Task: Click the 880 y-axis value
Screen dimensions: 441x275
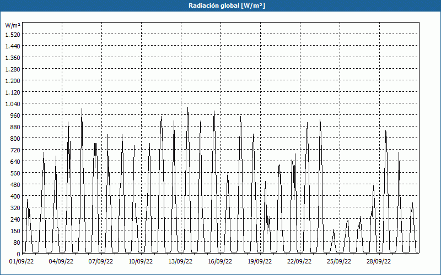Action: click(x=16, y=127)
